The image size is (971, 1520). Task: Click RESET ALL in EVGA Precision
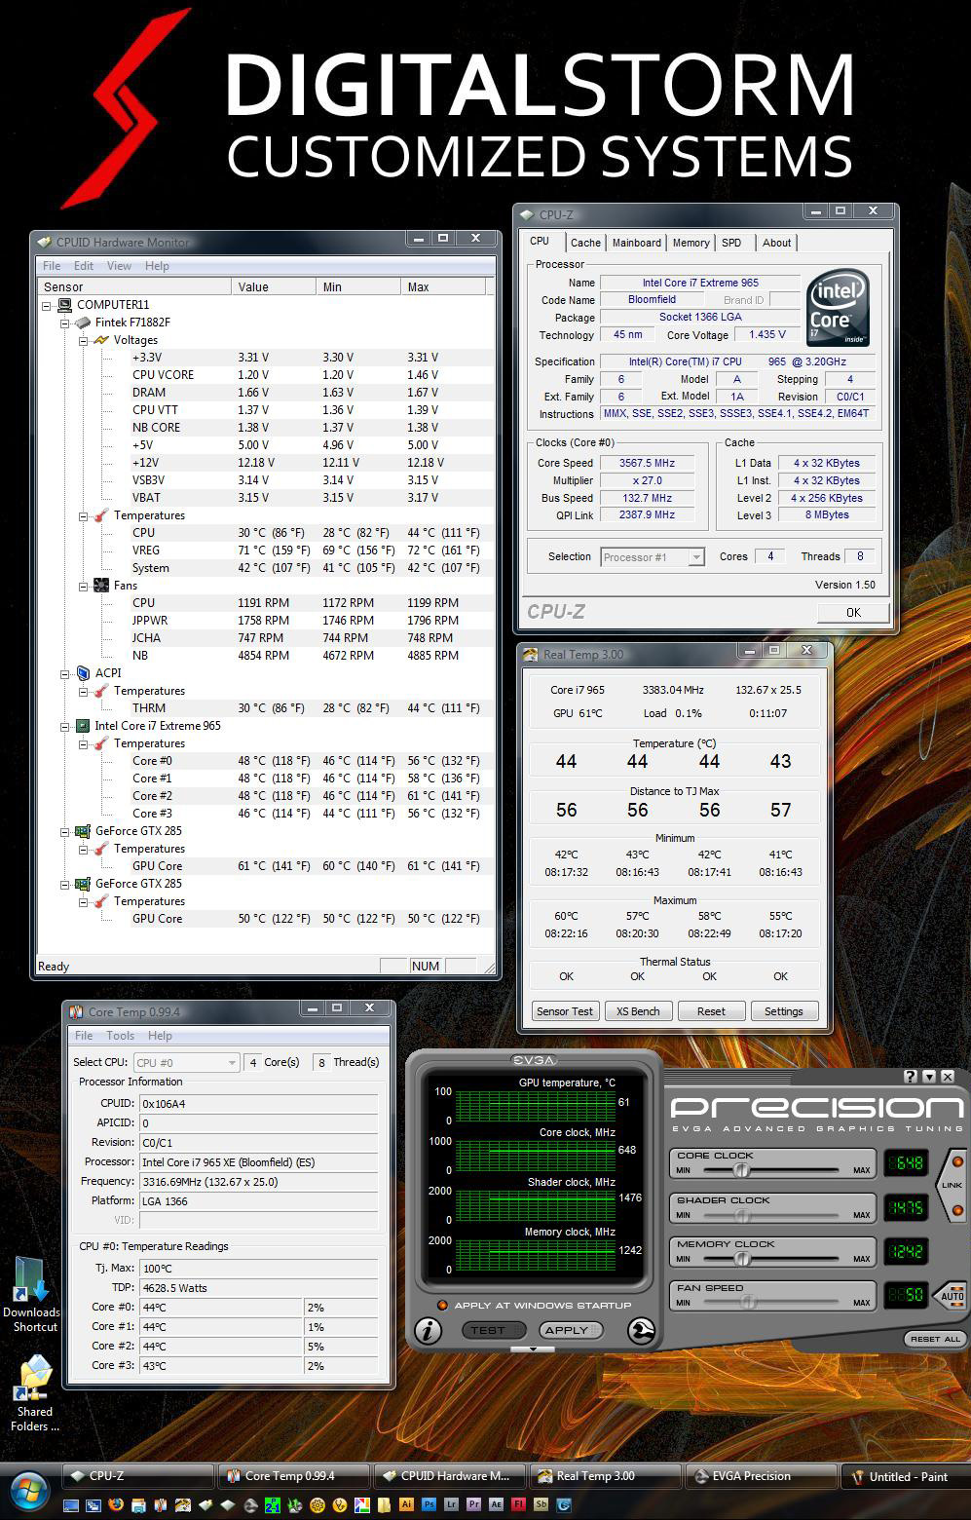pos(935,1339)
